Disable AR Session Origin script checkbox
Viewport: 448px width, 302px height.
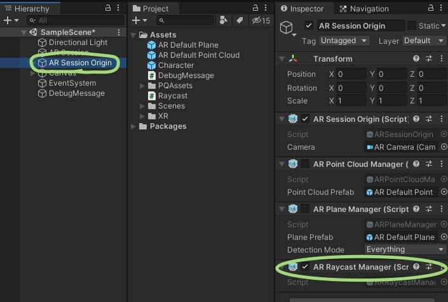[305, 119]
